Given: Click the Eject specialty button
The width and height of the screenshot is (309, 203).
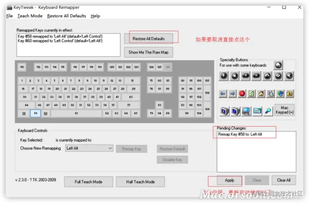Looking at the screenshot, I should [278, 65].
